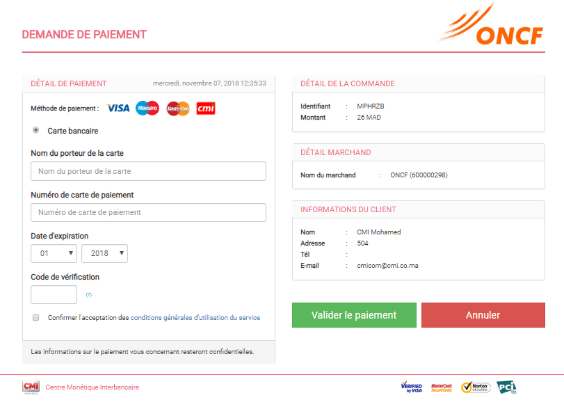Viewport: 564px width, 409px height.
Task: Click the cardholder name input field
Action: coord(148,171)
